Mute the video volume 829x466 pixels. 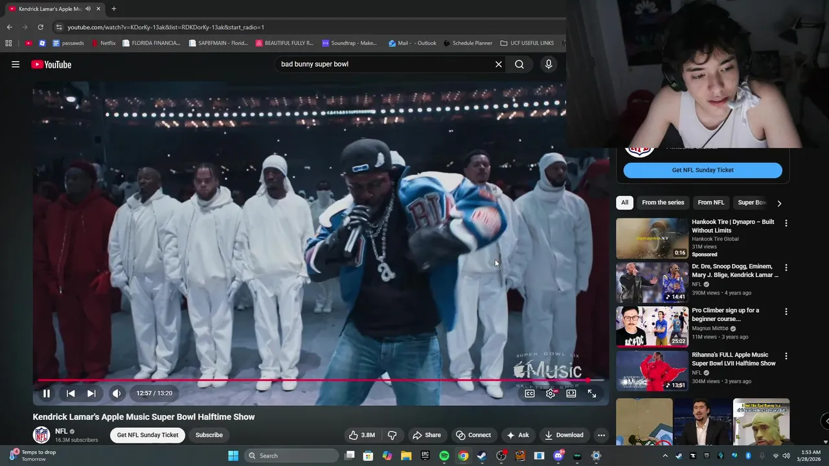tap(117, 393)
